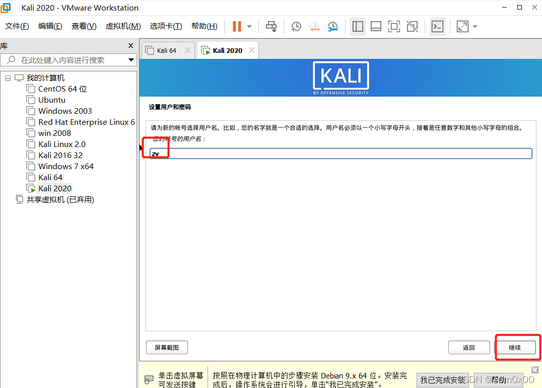Open the 选项卡(T) menu

166,26
